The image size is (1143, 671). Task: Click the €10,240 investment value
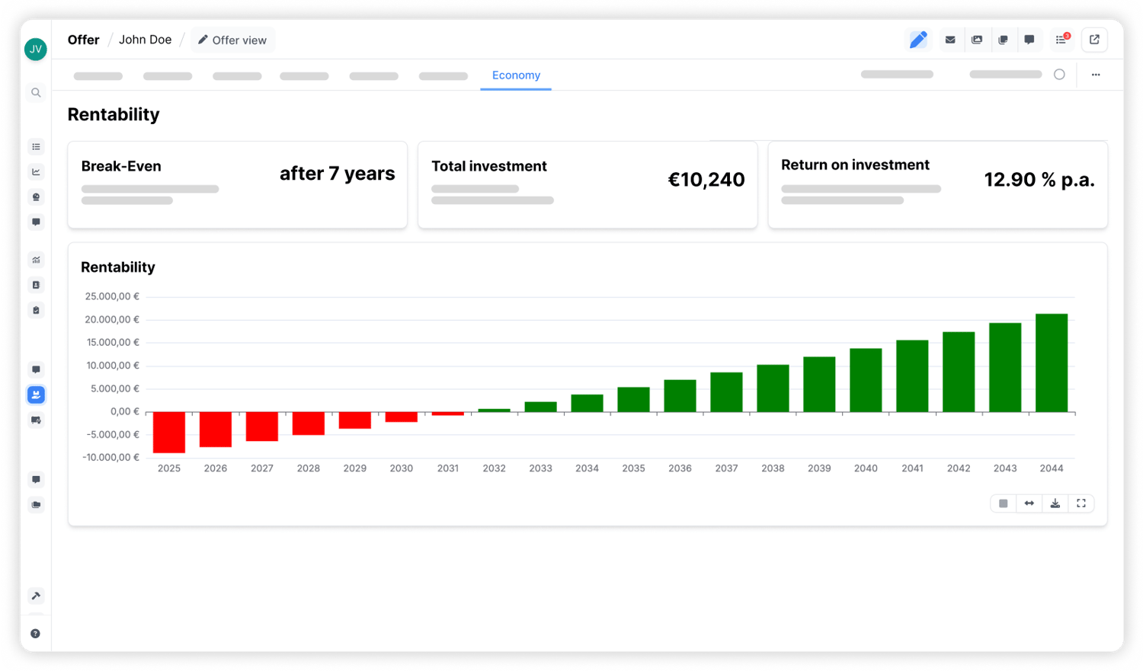(x=706, y=180)
